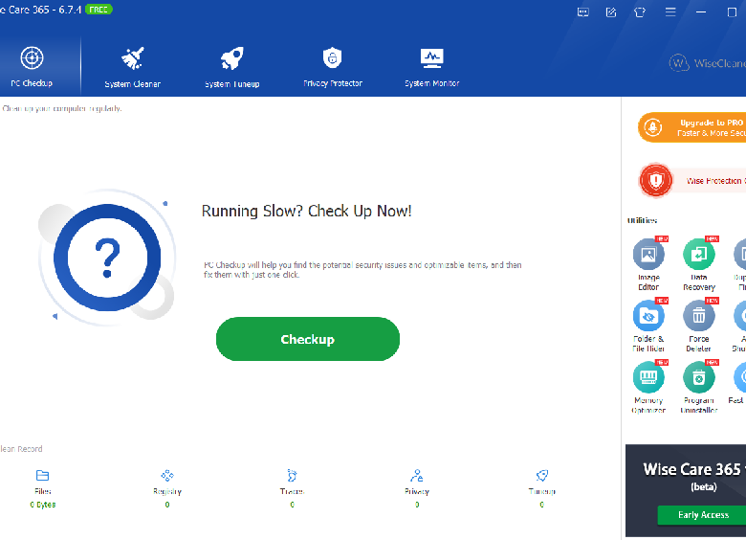Click the Early Access button
746x540 pixels.
pyautogui.click(x=702, y=515)
